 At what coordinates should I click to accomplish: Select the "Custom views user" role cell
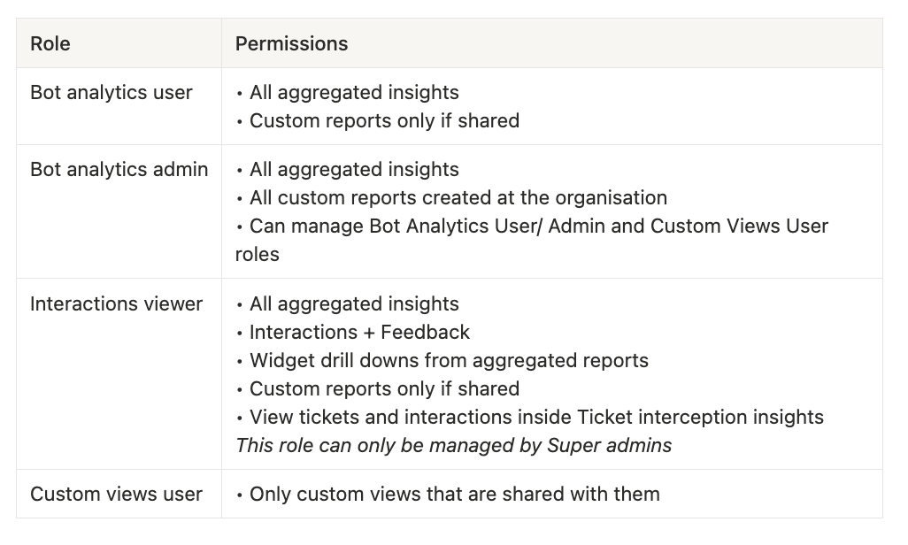coord(117,495)
